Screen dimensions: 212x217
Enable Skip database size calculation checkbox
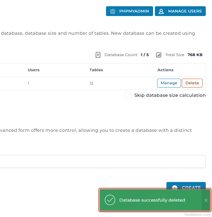pos(128,95)
